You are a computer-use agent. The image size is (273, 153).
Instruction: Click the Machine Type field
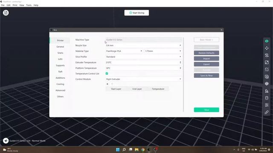[x=144, y=40]
